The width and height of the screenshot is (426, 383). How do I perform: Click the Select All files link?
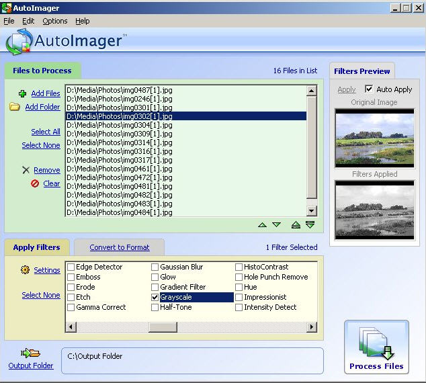click(x=45, y=132)
